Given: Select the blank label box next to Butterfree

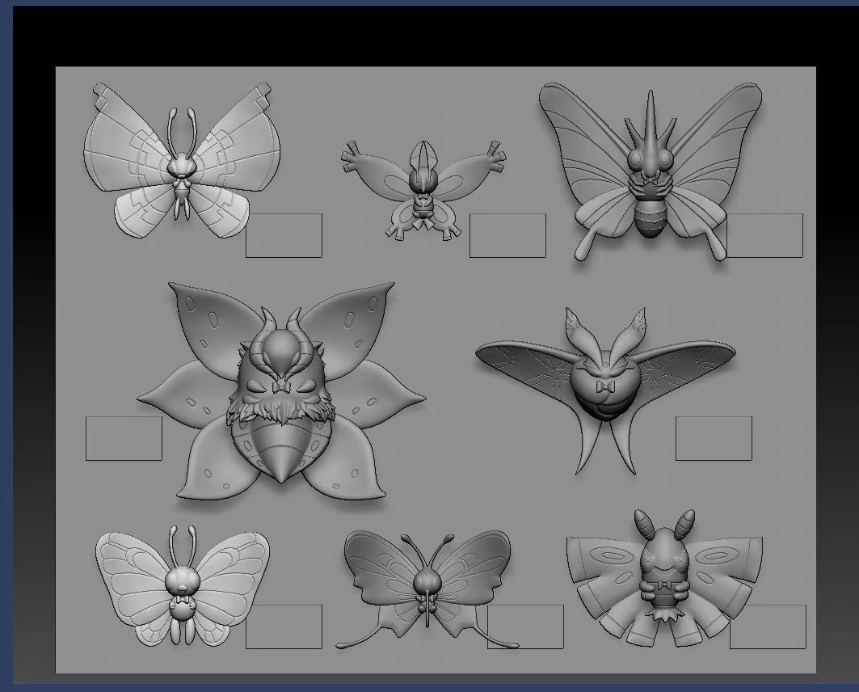Looking at the screenshot, I should pos(284,627).
